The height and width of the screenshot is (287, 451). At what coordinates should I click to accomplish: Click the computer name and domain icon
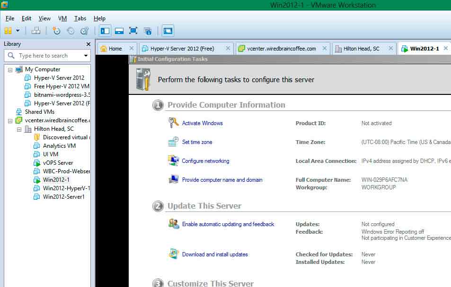tap(173, 179)
